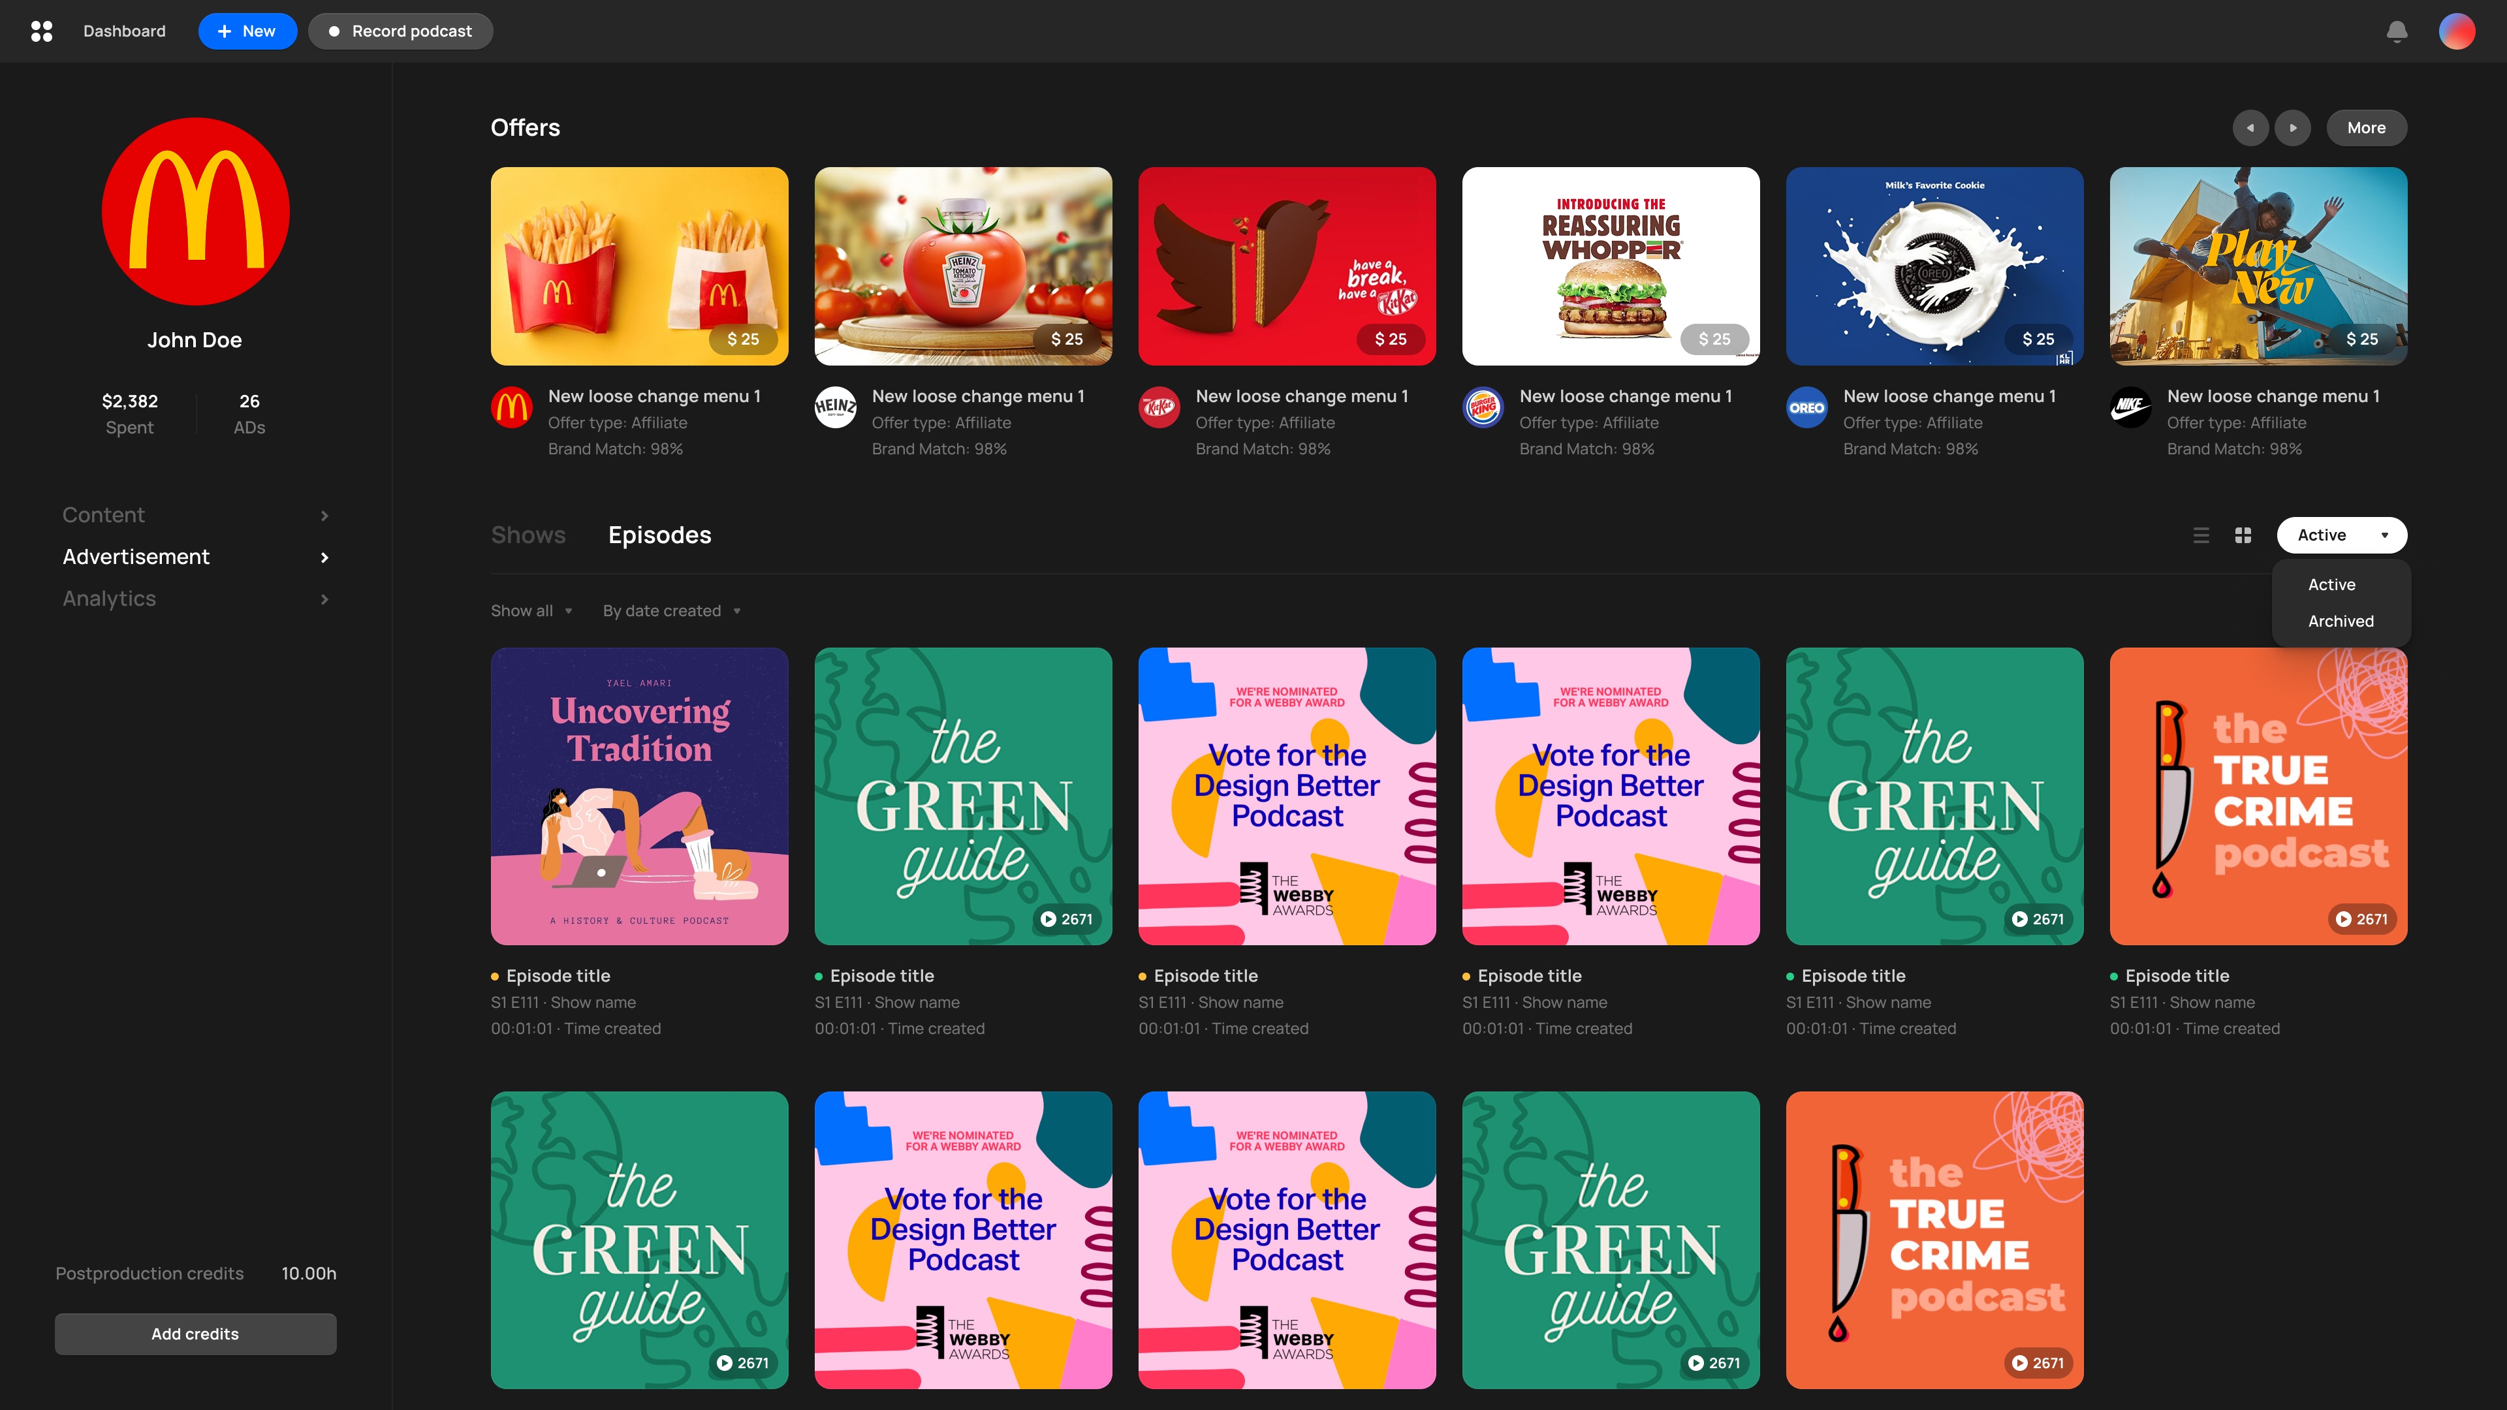Screen dimensions: 2507x1410
Task: Click the notifications bell icon
Action: click(x=2397, y=31)
